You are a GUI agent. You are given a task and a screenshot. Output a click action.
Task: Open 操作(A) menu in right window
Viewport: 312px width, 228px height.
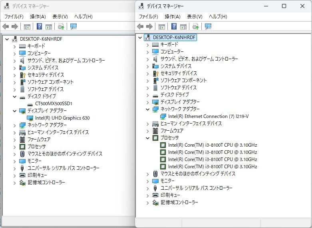(173, 16)
